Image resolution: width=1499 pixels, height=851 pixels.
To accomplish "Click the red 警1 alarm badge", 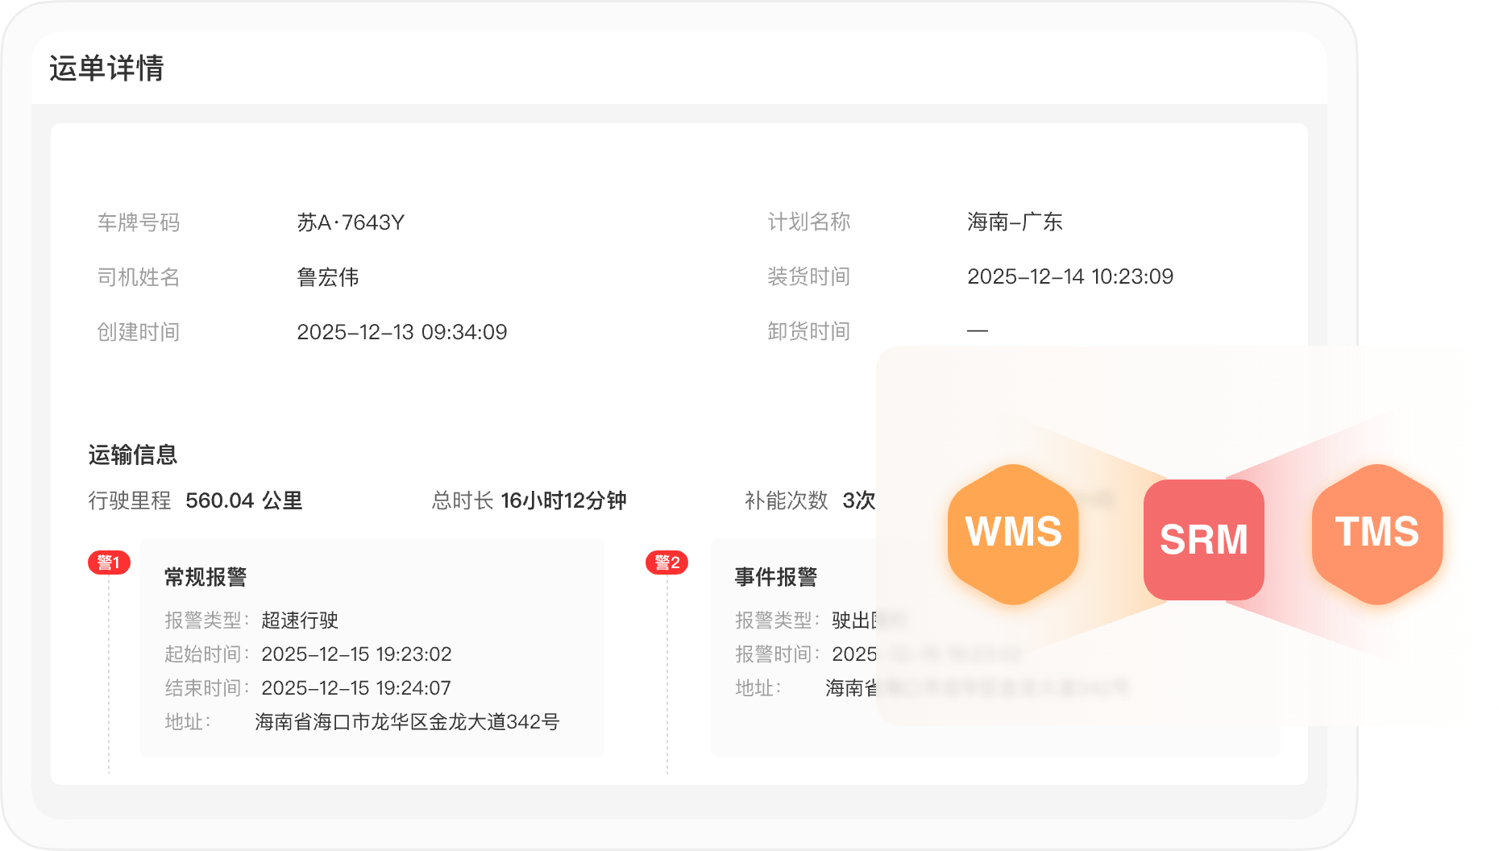I will pos(109,562).
